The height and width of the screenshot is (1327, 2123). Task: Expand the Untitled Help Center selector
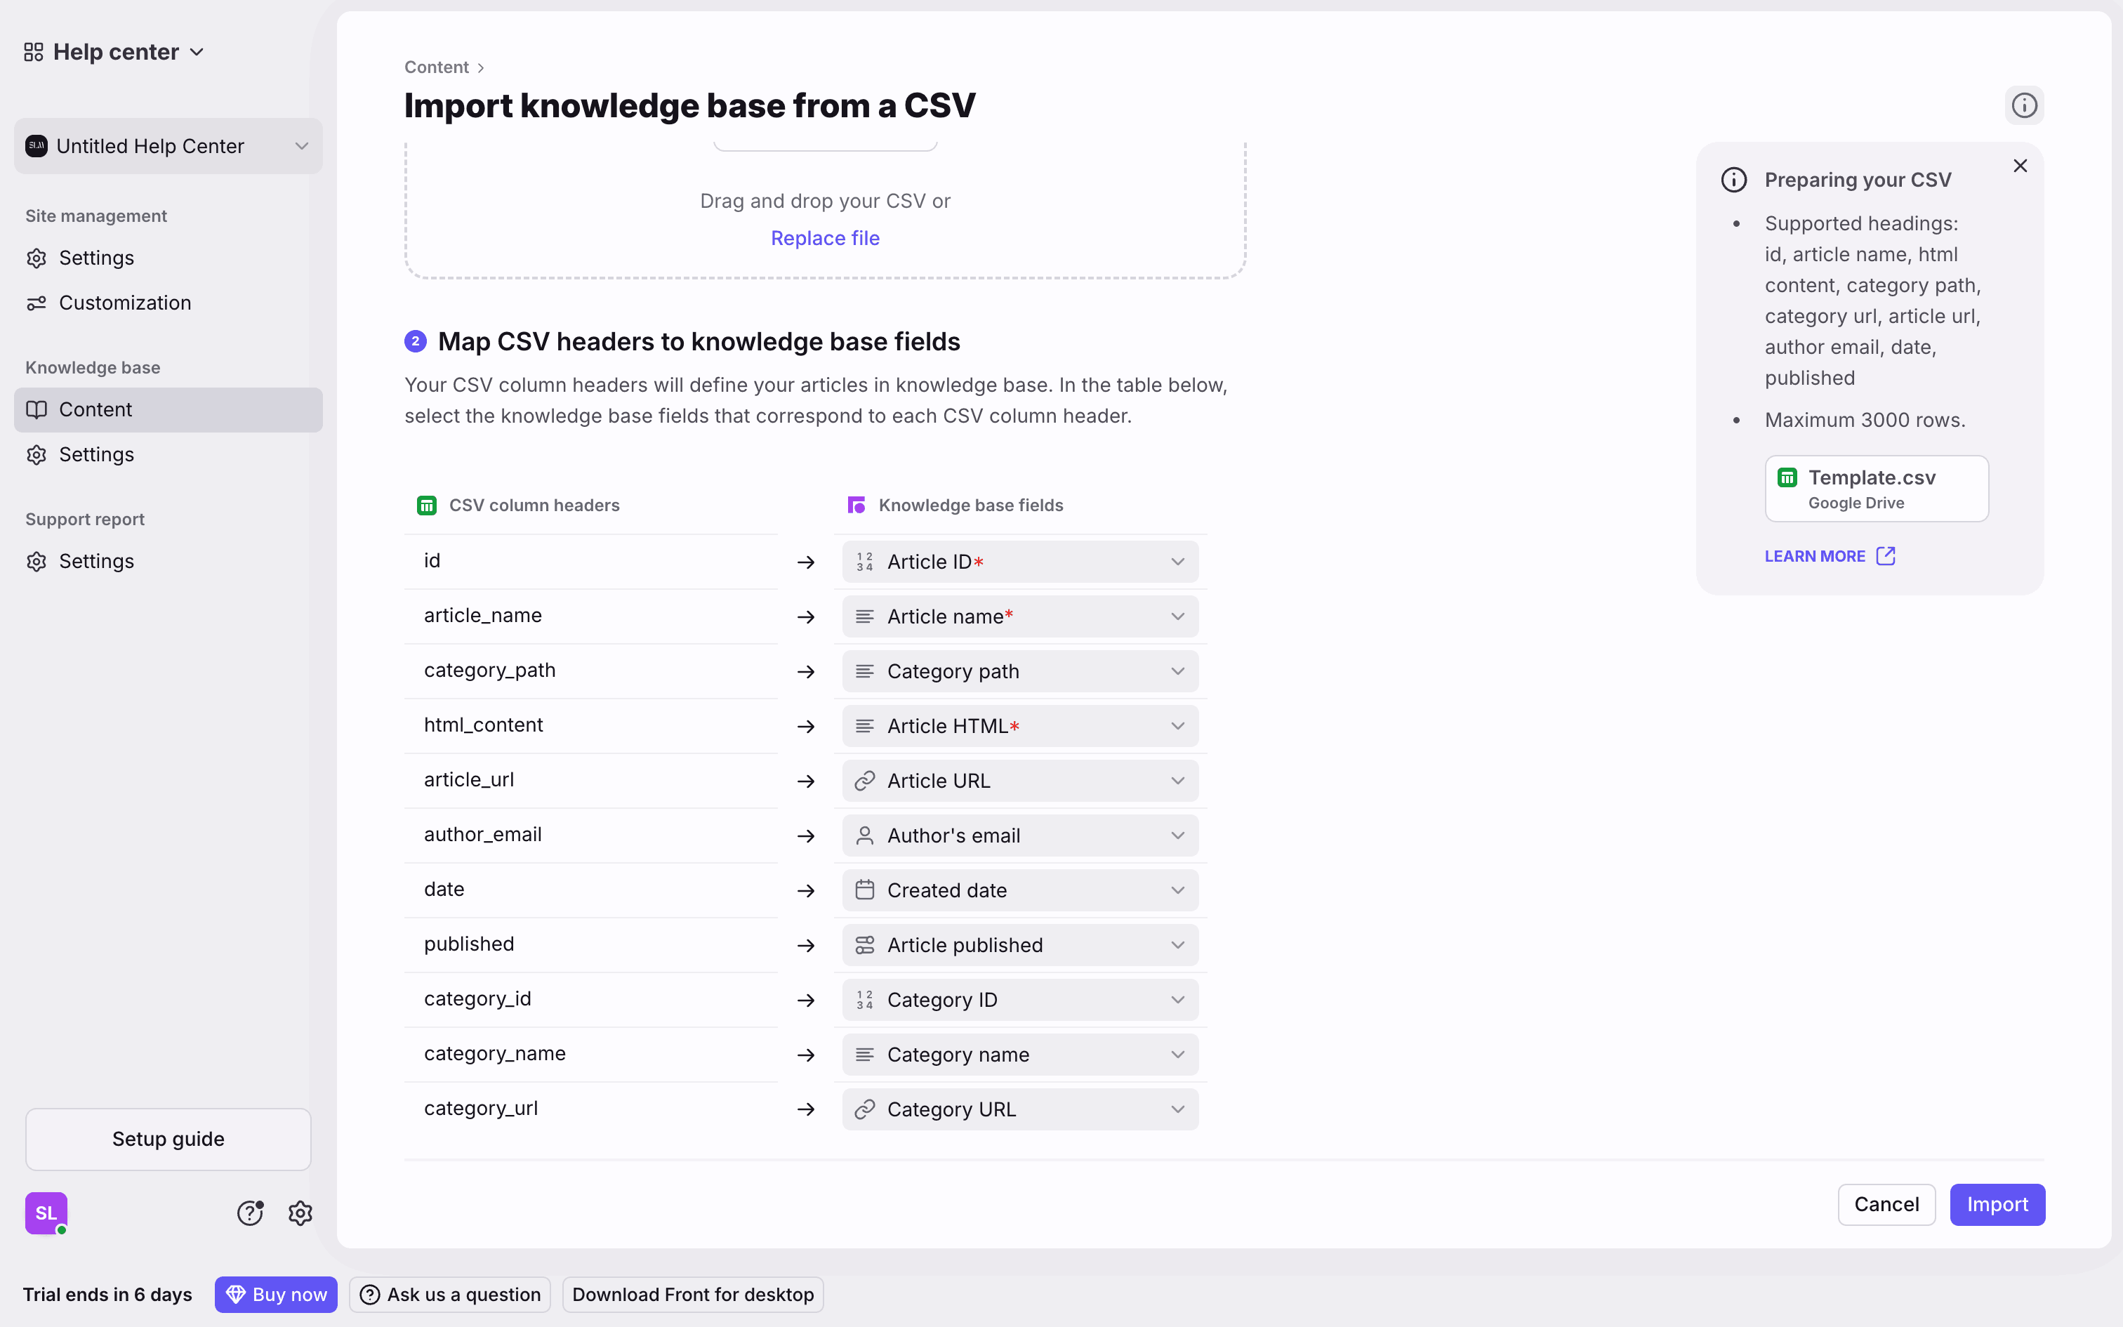pyautogui.click(x=168, y=146)
